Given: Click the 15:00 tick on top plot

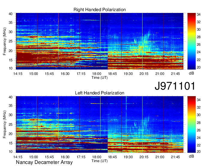Looking at the screenshot, I should (x=34, y=74).
